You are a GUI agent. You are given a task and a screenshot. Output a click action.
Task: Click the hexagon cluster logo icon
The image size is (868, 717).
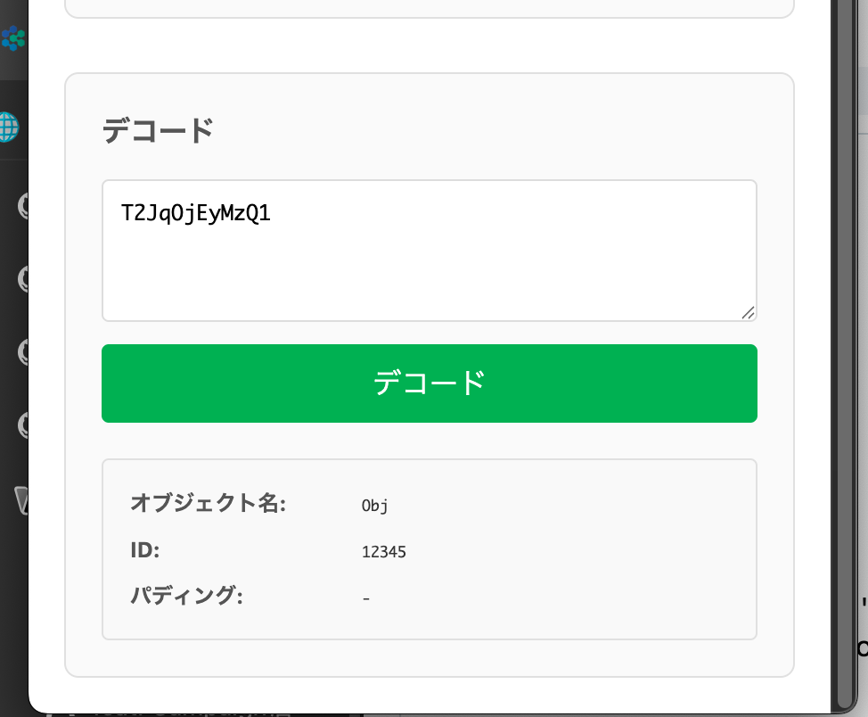click(x=13, y=38)
